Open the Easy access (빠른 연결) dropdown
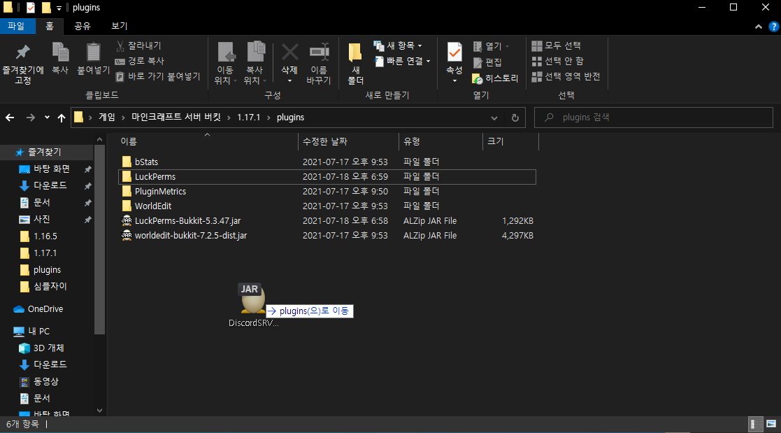 pos(403,61)
